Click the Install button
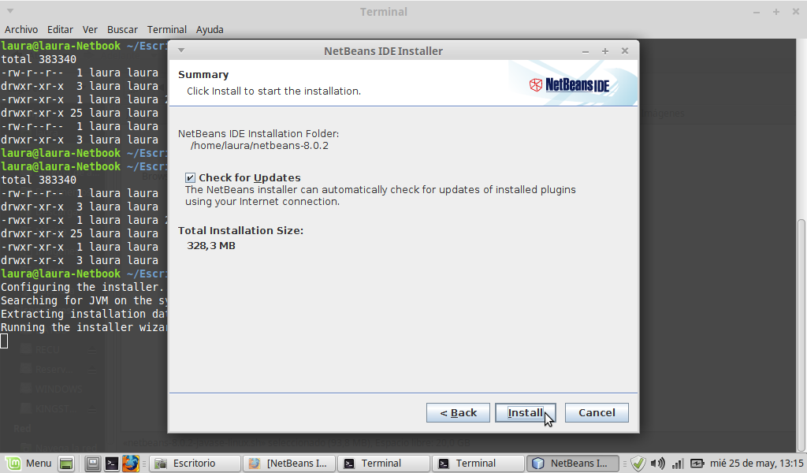807x473 pixels. [x=525, y=412]
